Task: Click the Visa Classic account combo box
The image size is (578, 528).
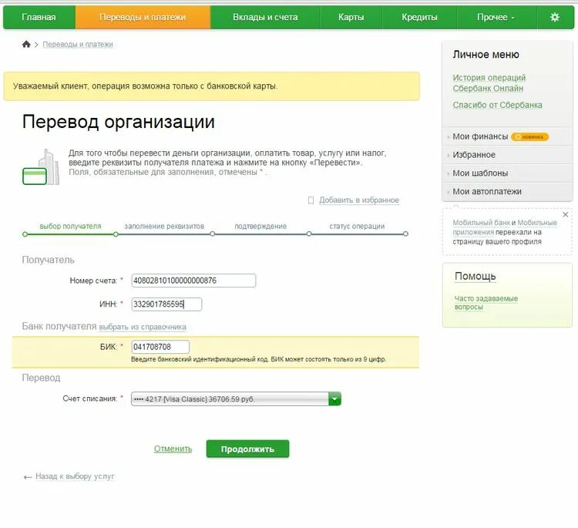Action: pos(236,399)
